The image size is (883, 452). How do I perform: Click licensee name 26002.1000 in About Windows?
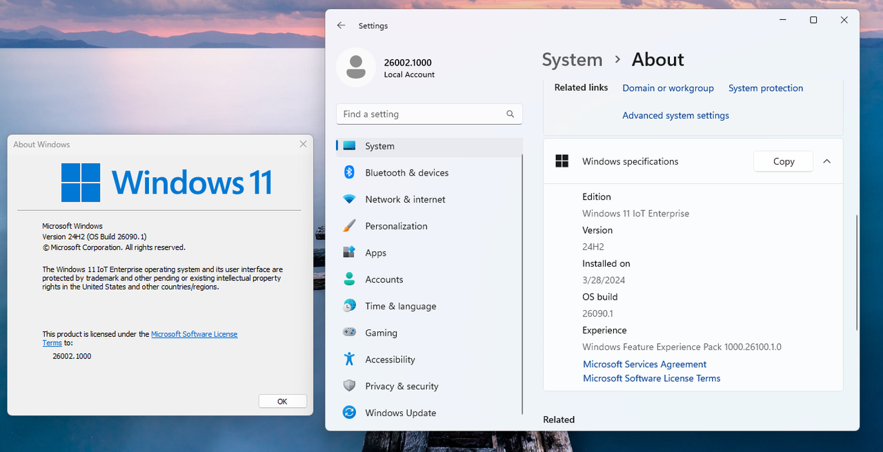[72, 356]
